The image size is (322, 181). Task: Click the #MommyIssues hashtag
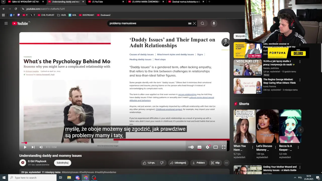(x=70, y=172)
